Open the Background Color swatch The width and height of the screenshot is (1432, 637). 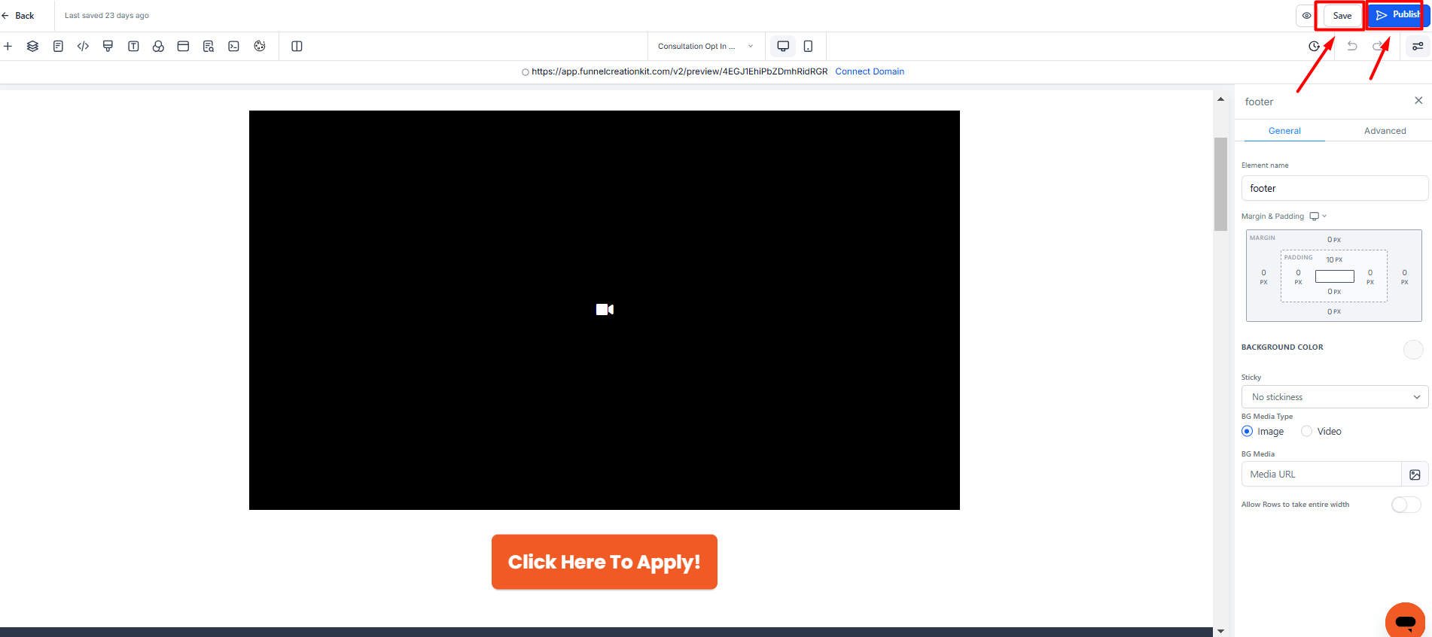1413,349
